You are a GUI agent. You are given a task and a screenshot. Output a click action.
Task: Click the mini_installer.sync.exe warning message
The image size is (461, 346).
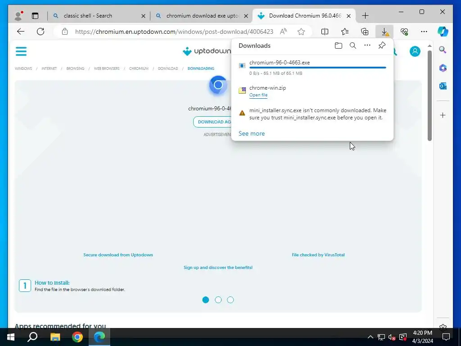[318, 114]
